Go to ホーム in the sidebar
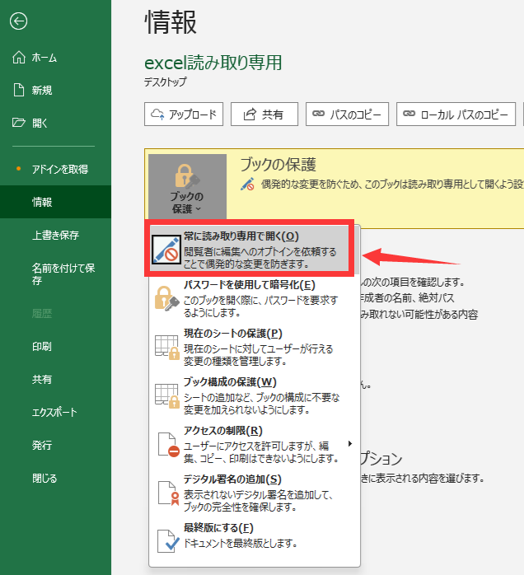This screenshot has width=524, height=575. click(x=55, y=57)
